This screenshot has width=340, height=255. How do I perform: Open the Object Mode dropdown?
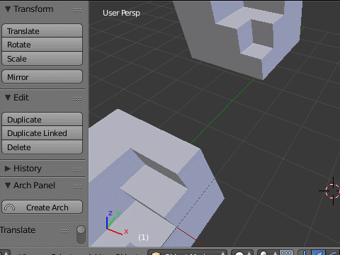[x=188, y=253]
